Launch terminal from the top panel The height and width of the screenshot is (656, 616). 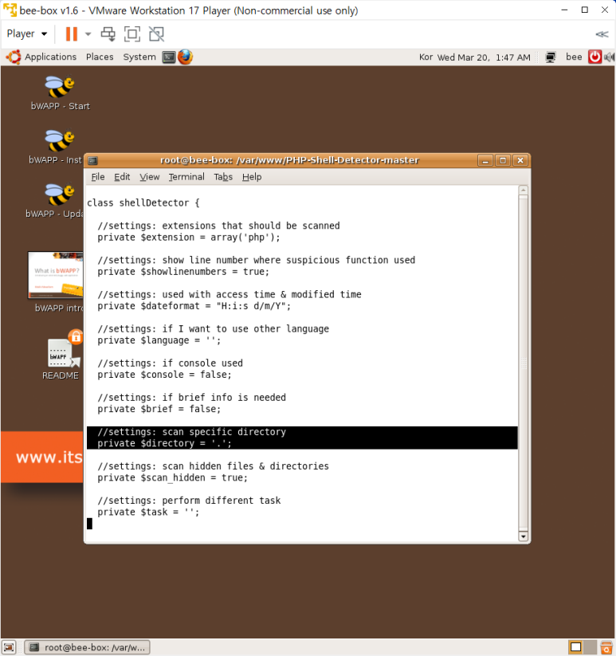click(x=169, y=57)
